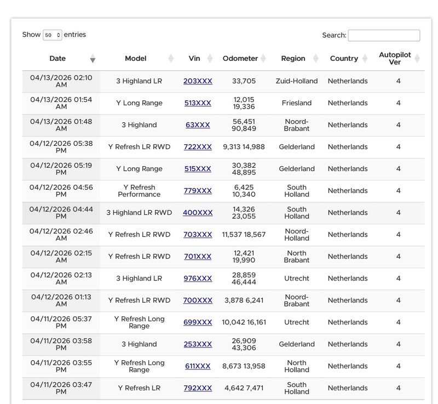Open VIN link 513XXX

pyautogui.click(x=198, y=103)
